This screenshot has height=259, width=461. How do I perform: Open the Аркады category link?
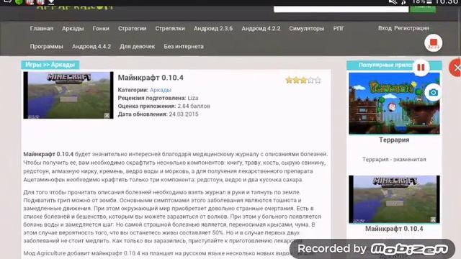pyautogui.click(x=160, y=90)
